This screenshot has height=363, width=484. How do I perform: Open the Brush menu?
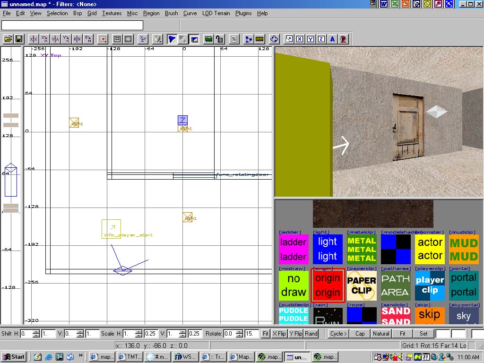(x=171, y=13)
